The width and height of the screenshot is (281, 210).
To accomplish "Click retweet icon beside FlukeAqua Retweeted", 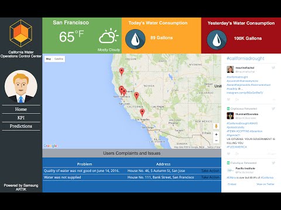I will (228, 163).
